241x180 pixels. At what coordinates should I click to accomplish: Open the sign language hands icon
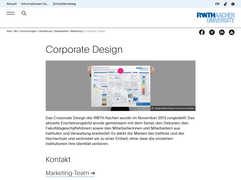coord(225,4)
